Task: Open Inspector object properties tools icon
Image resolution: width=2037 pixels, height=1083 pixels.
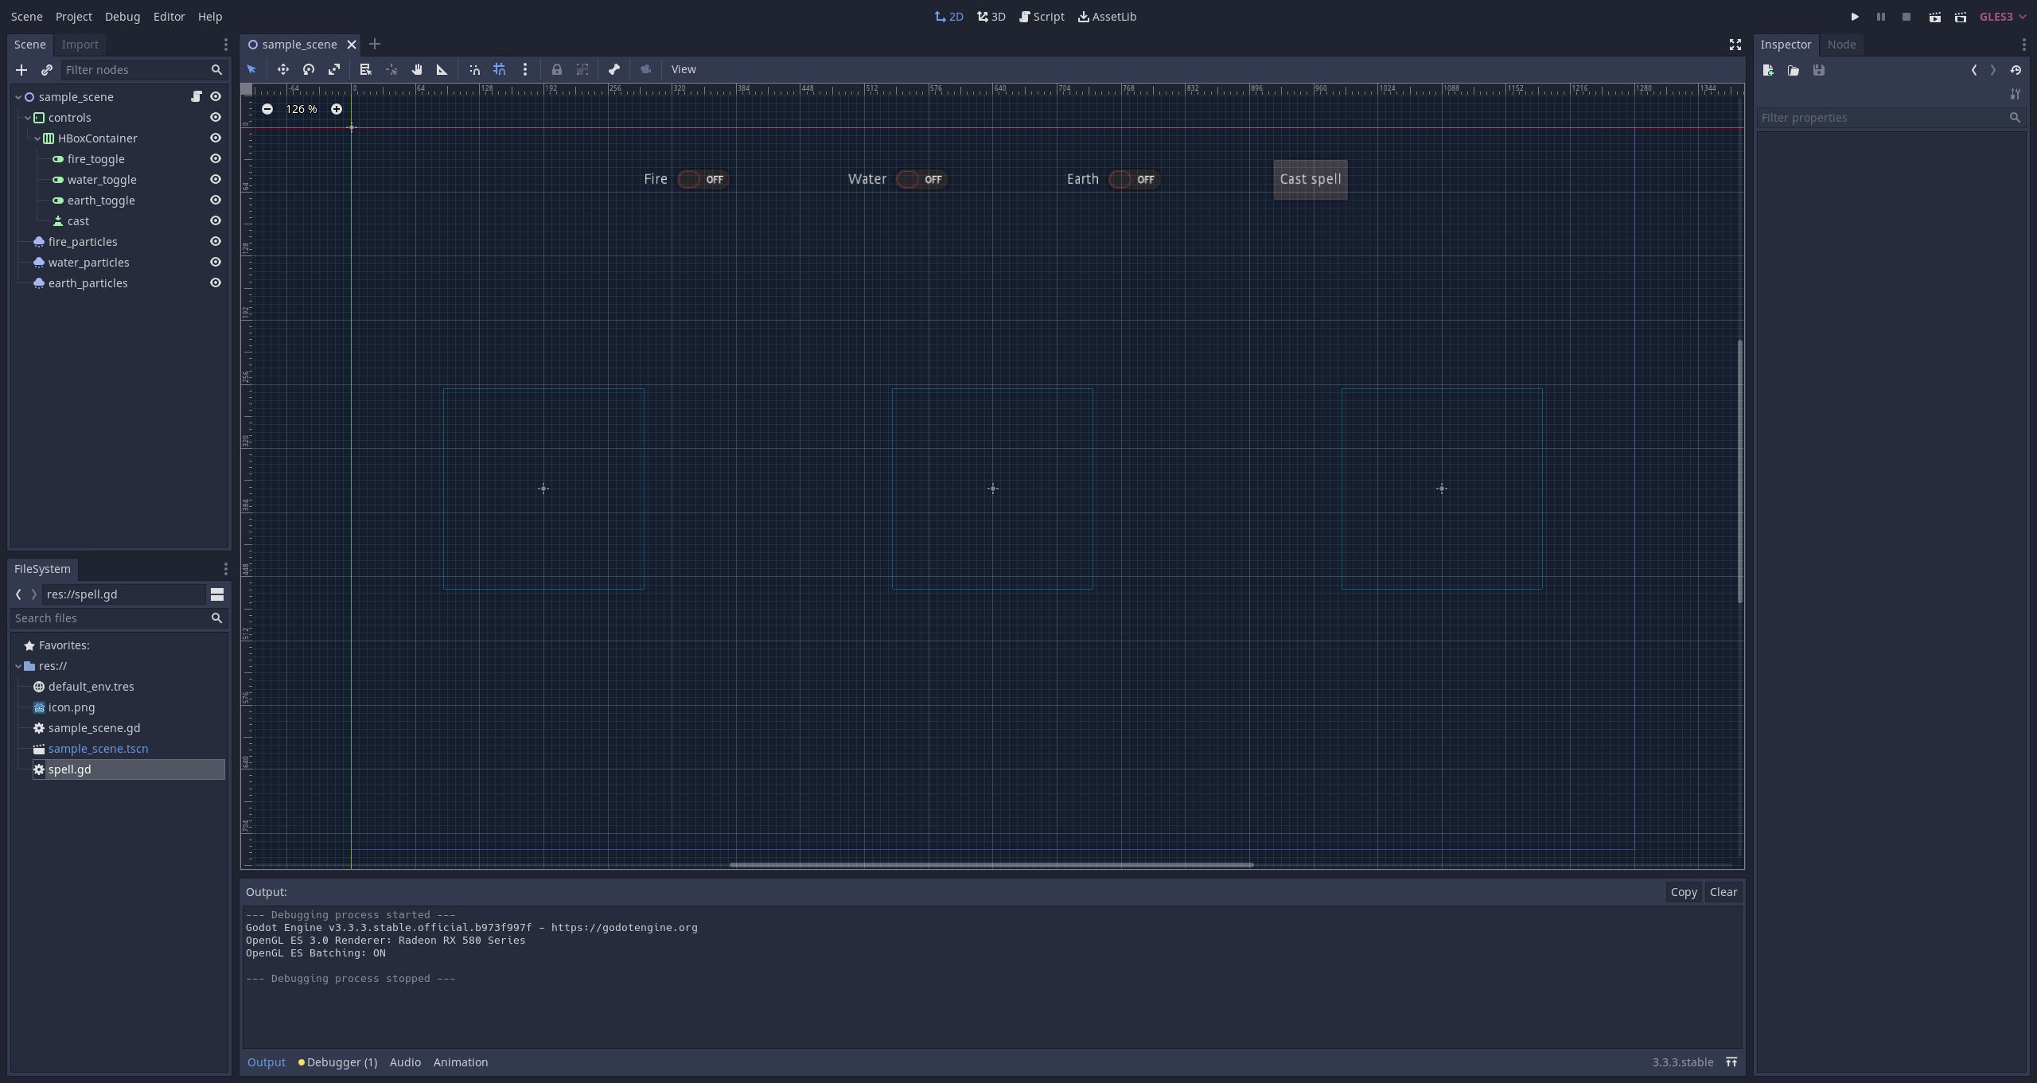Action: 2016,94
